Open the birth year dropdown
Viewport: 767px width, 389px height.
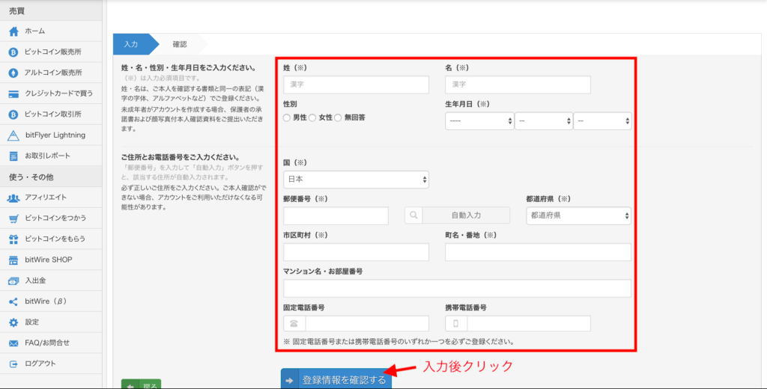pyautogui.click(x=479, y=120)
